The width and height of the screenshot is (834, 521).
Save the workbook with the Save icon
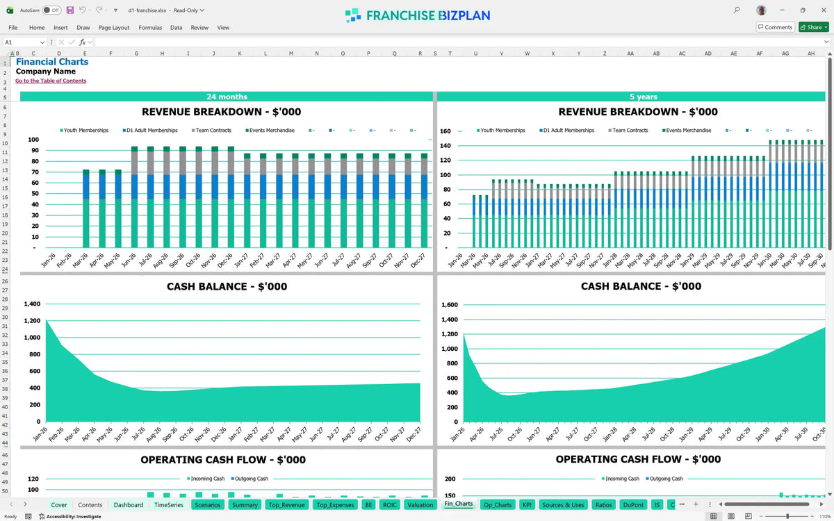[69, 10]
